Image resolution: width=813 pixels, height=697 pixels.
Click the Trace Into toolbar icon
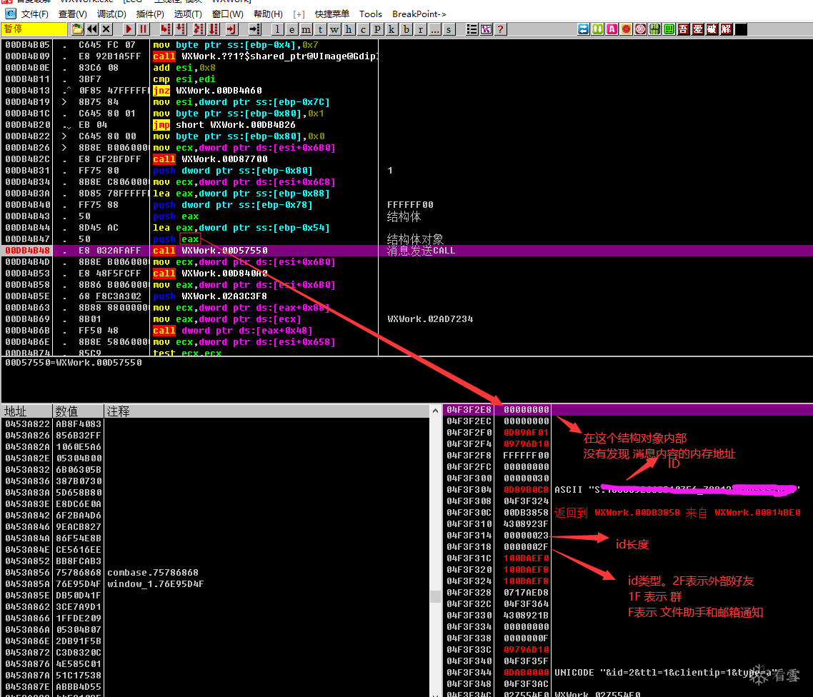pos(199,29)
